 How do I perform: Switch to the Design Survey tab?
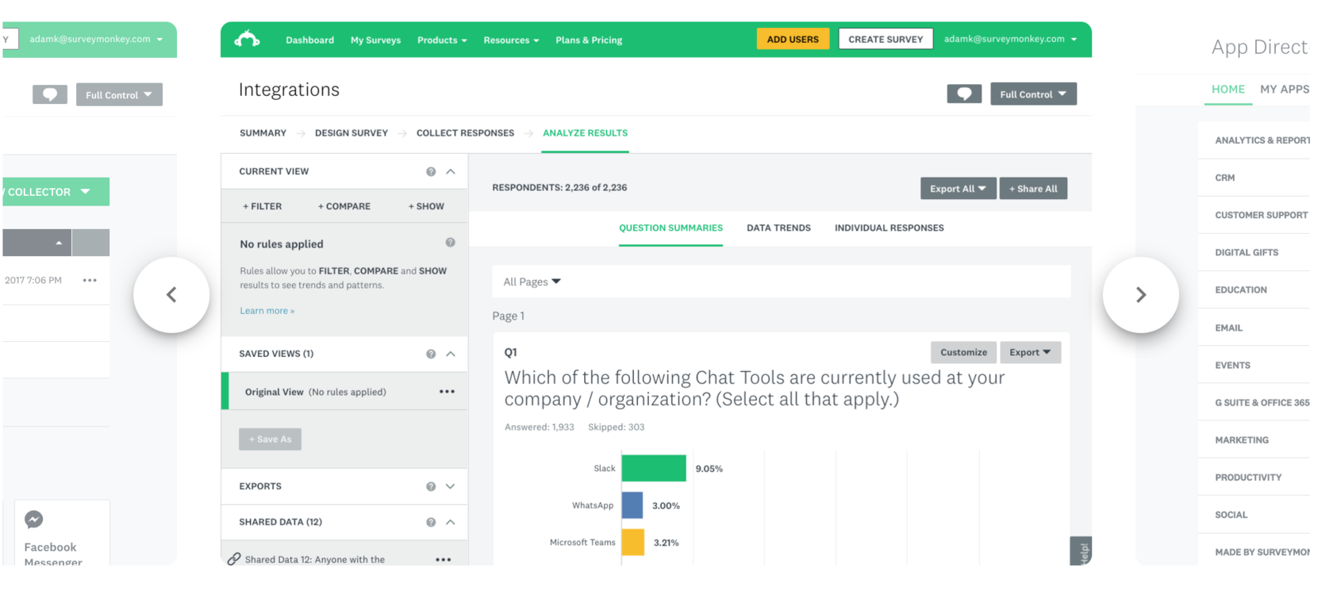(x=351, y=133)
